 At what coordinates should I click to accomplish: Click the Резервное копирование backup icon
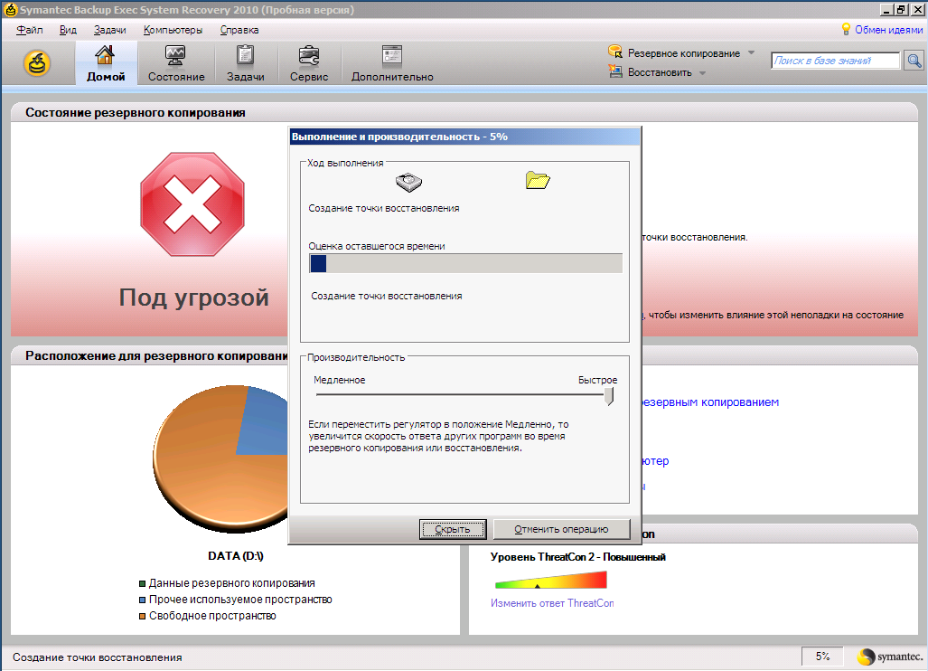(615, 52)
